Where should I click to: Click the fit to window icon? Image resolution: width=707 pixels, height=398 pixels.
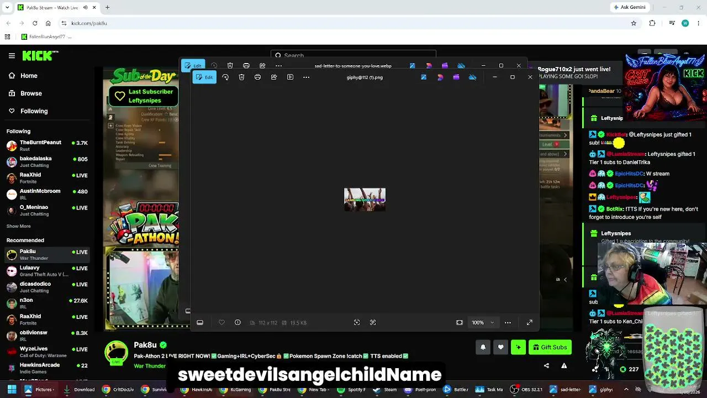pos(459,323)
